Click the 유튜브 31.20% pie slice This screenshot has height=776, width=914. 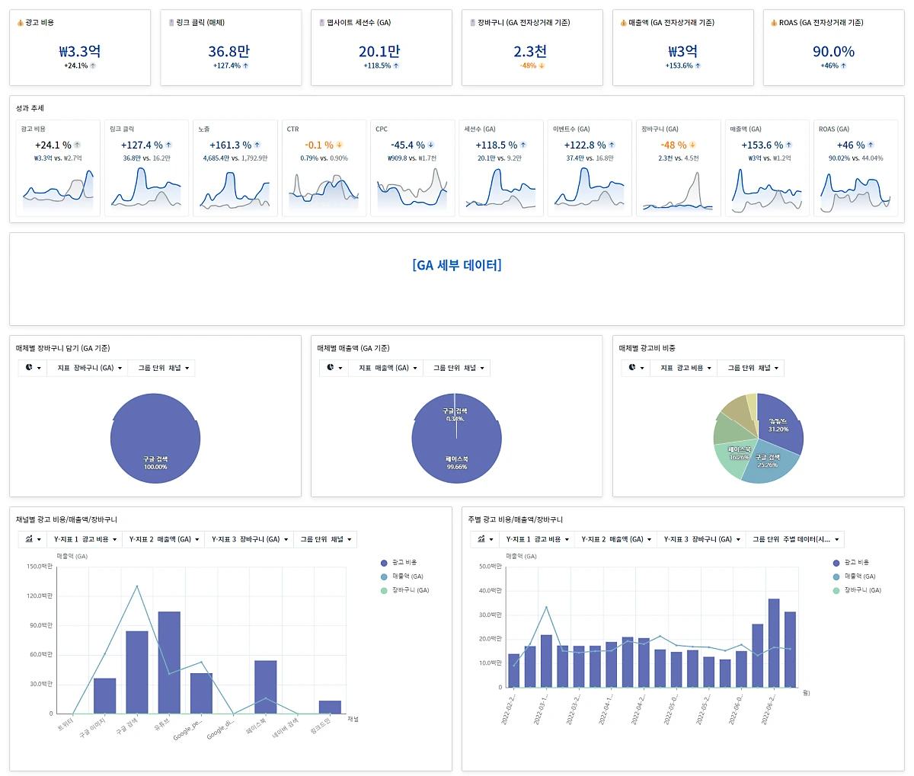click(x=778, y=424)
